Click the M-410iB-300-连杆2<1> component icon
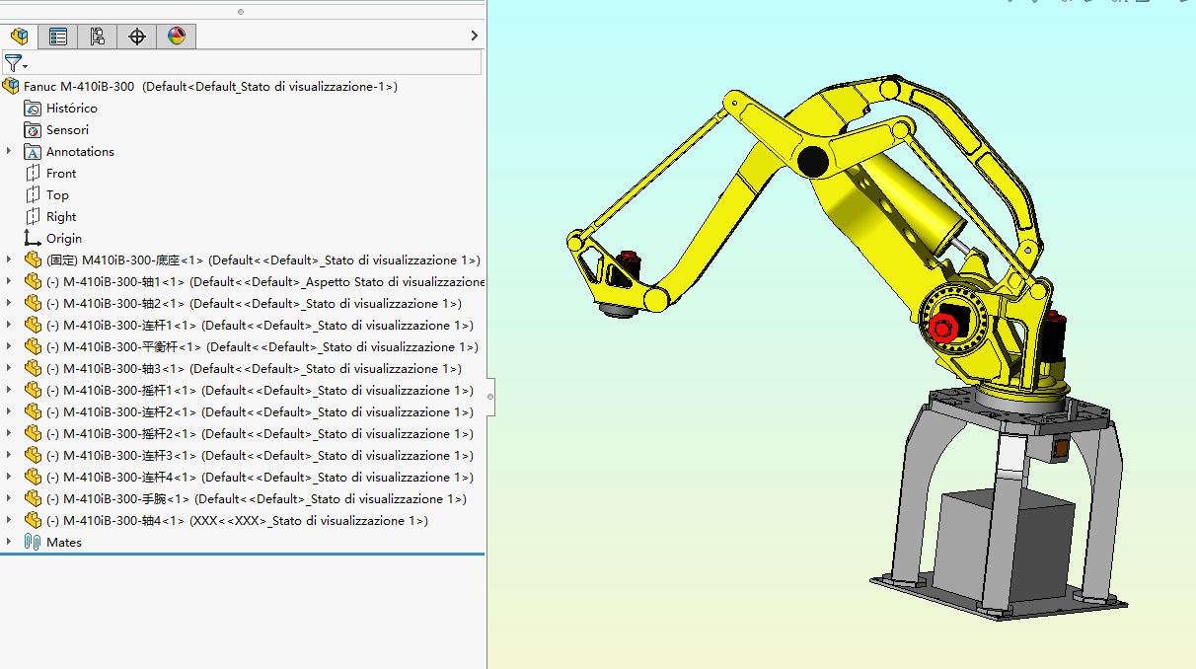The height and width of the screenshot is (669, 1196). (33, 412)
